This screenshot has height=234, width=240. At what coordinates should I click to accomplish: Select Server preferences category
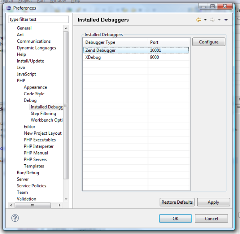tap(23, 179)
